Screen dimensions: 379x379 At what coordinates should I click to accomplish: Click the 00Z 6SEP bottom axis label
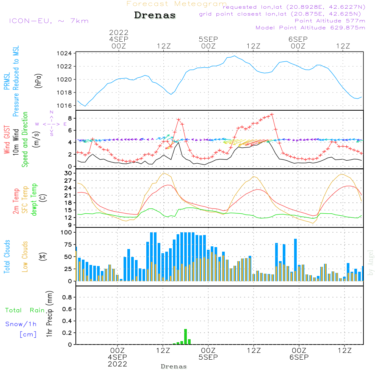[299, 354]
